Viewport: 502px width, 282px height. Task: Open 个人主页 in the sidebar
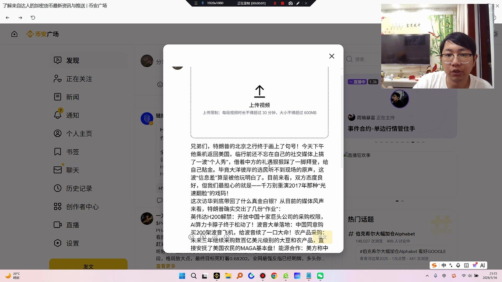[89, 134]
